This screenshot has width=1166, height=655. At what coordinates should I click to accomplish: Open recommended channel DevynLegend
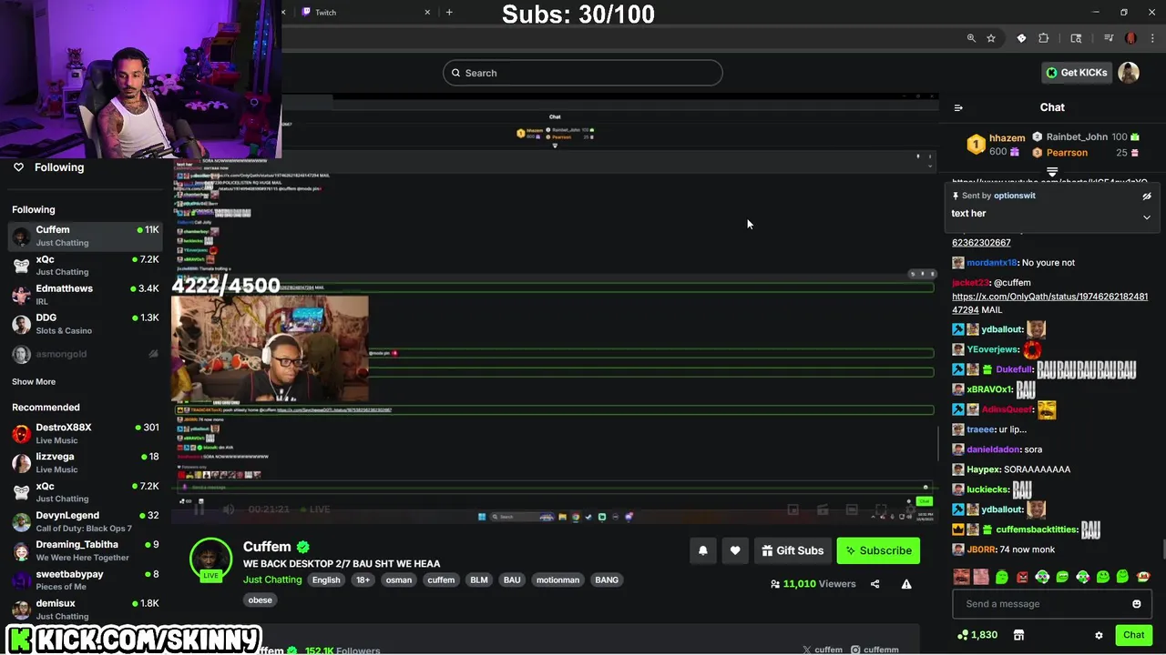[86, 521]
